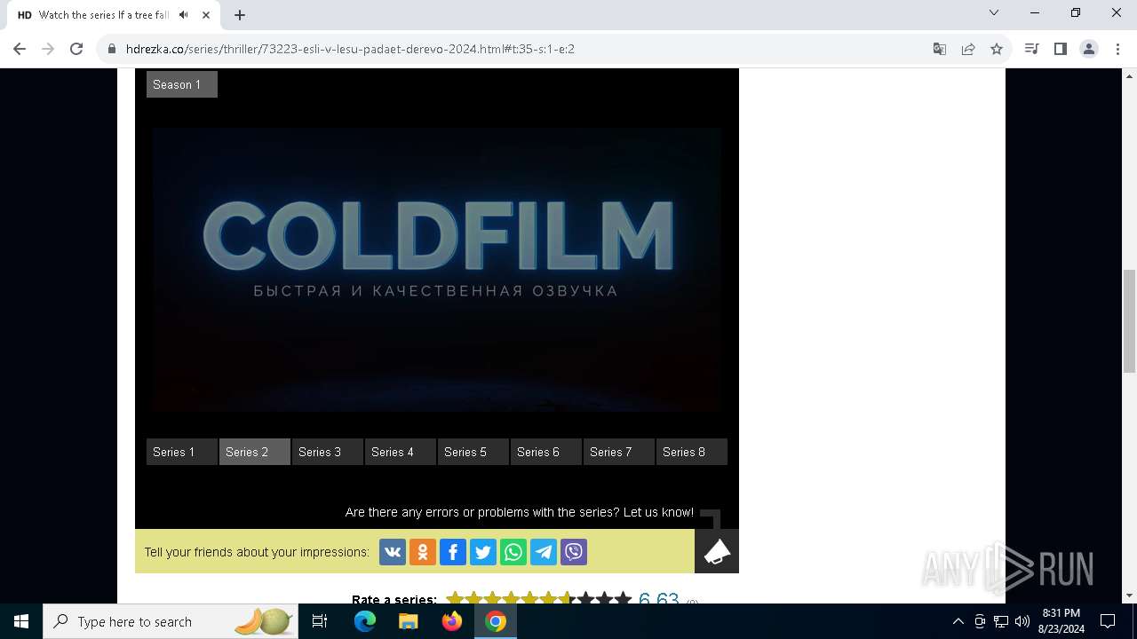Click Chrome taskbar icon
Viewport: 1137px width, 639px height.
[496, 621]
